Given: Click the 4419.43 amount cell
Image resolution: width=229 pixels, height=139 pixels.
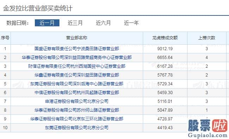Looking at the screenshot, I should click(x=165, y=128).
